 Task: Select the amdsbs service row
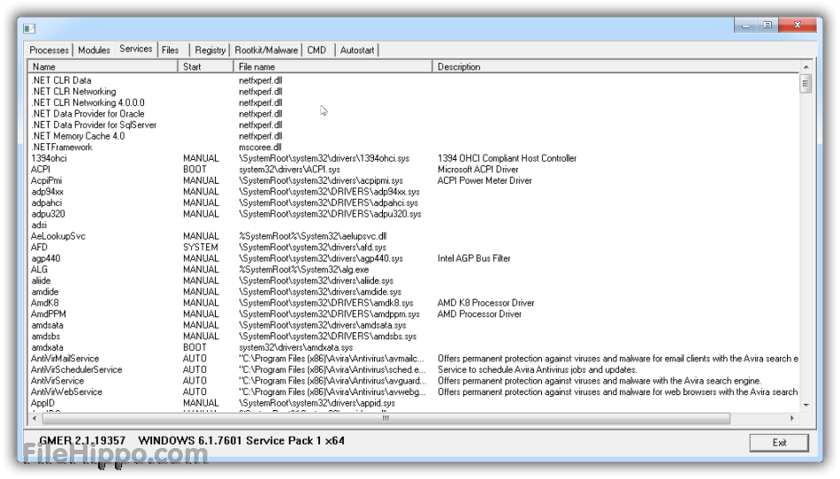pos(414,336)
